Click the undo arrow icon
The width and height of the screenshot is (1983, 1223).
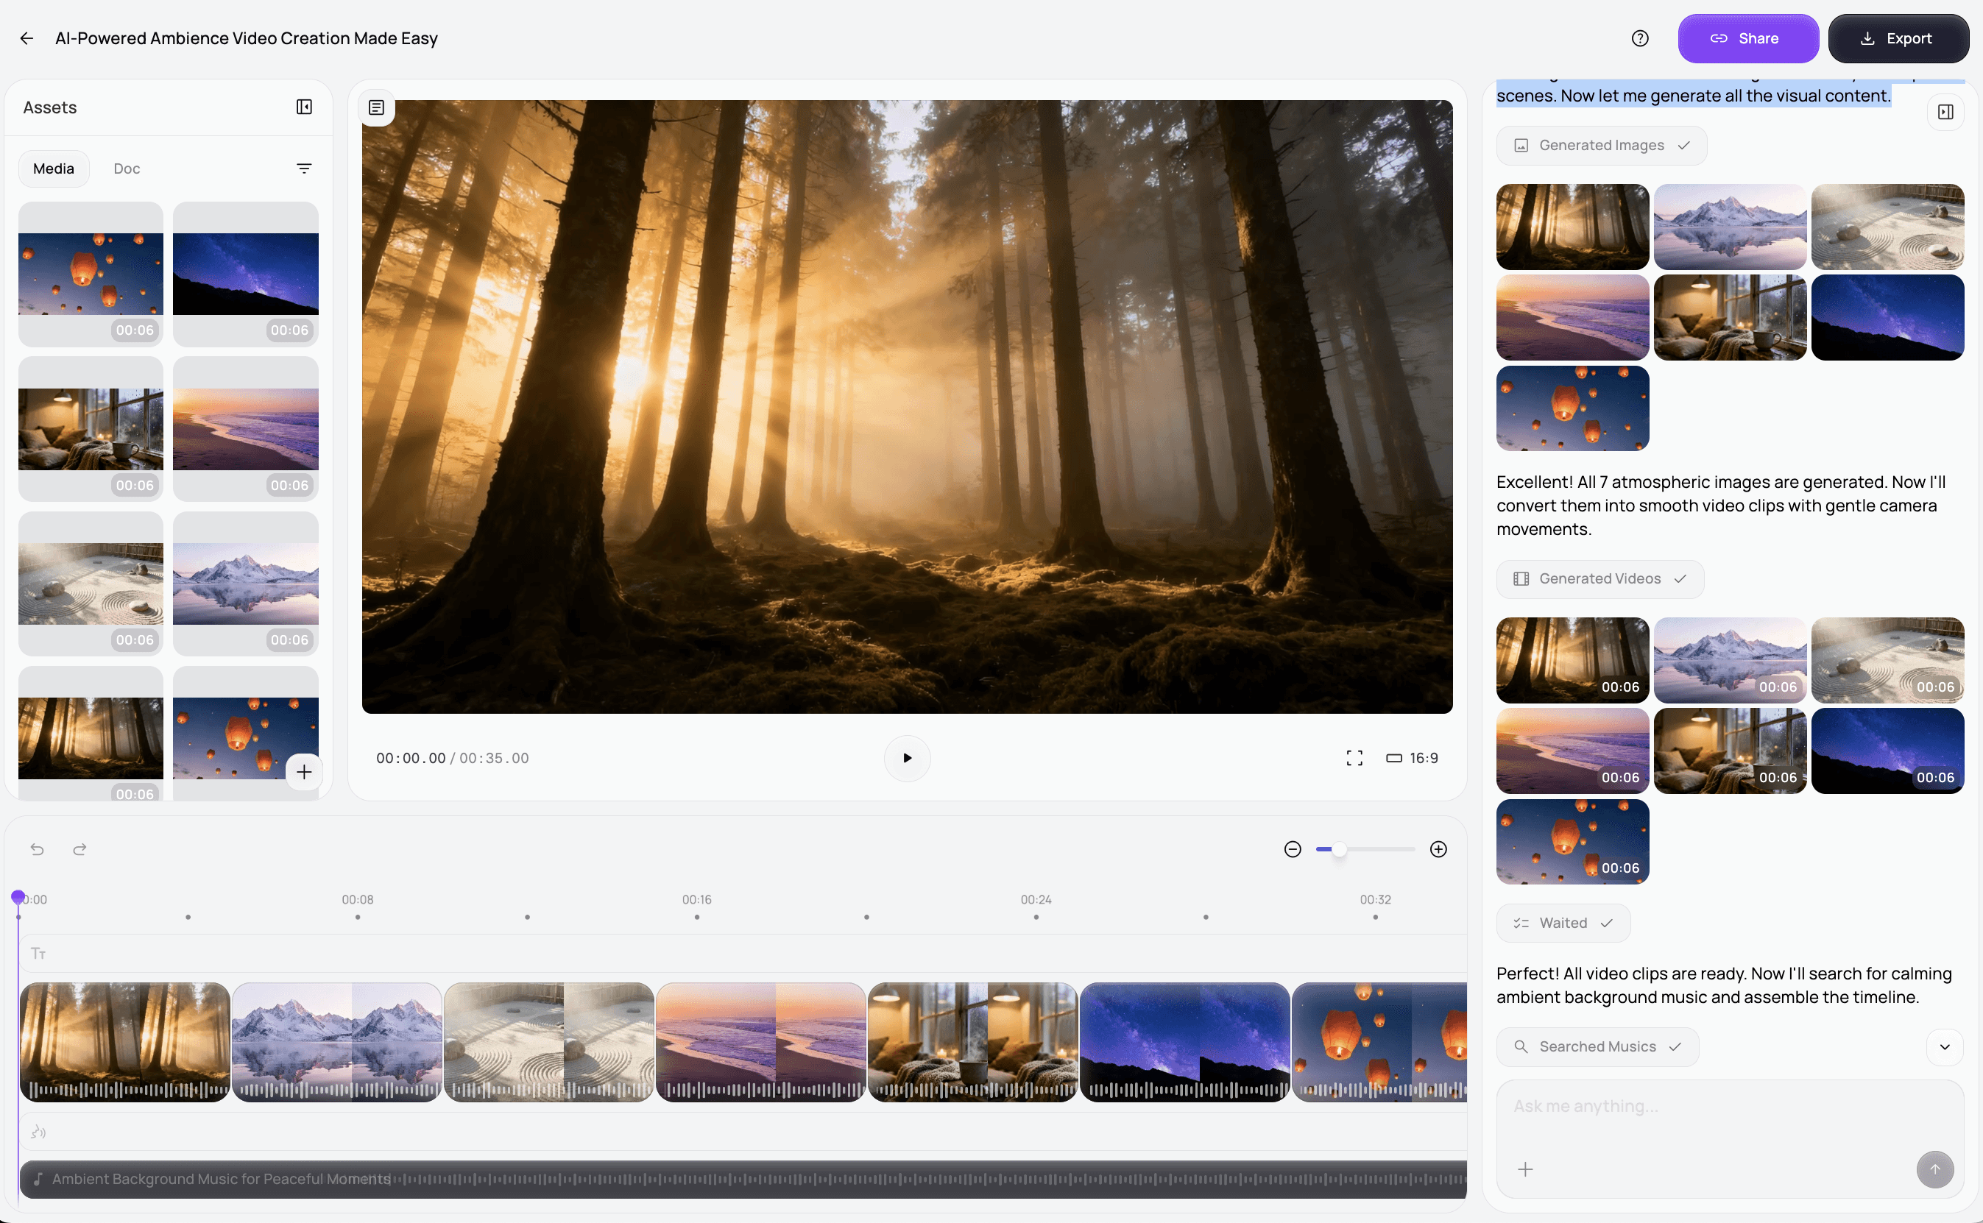[x=38, y=849]
